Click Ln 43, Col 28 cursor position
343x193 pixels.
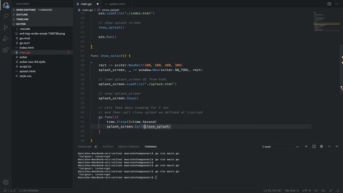(x=272, y=191)
